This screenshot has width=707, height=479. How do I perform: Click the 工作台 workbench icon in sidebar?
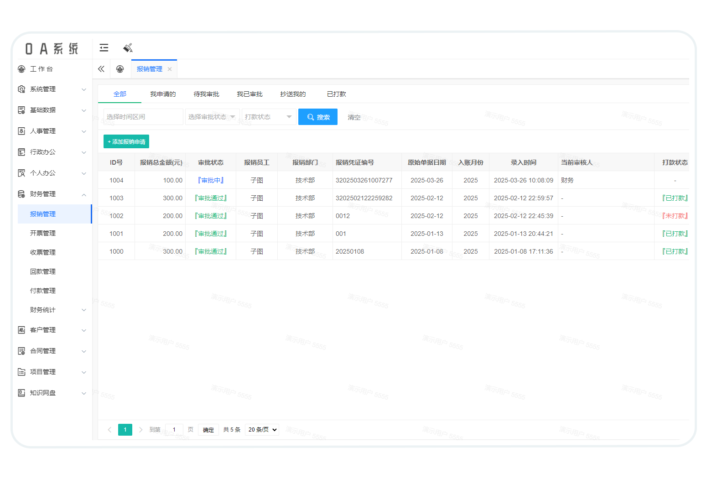click(21, 69)
